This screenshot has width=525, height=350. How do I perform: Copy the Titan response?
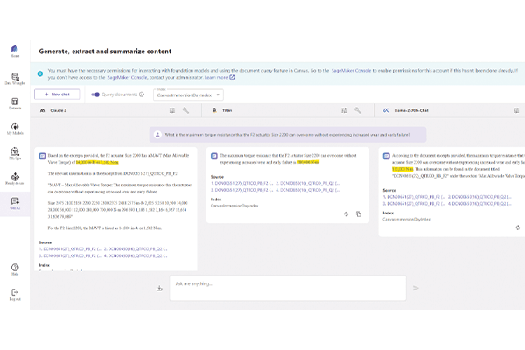pos(358,214)
